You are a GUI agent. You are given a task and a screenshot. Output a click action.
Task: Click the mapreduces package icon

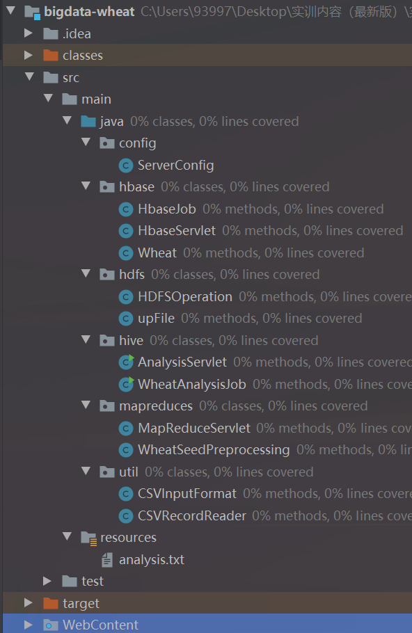click(107, 406)
